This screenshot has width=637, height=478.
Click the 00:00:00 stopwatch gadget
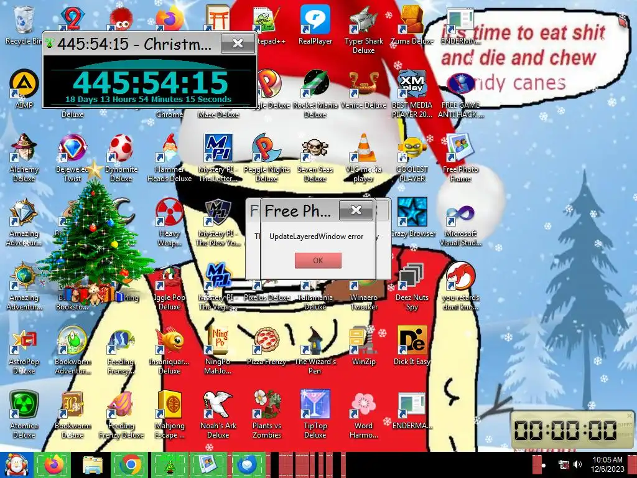click(x=566, y=429)
